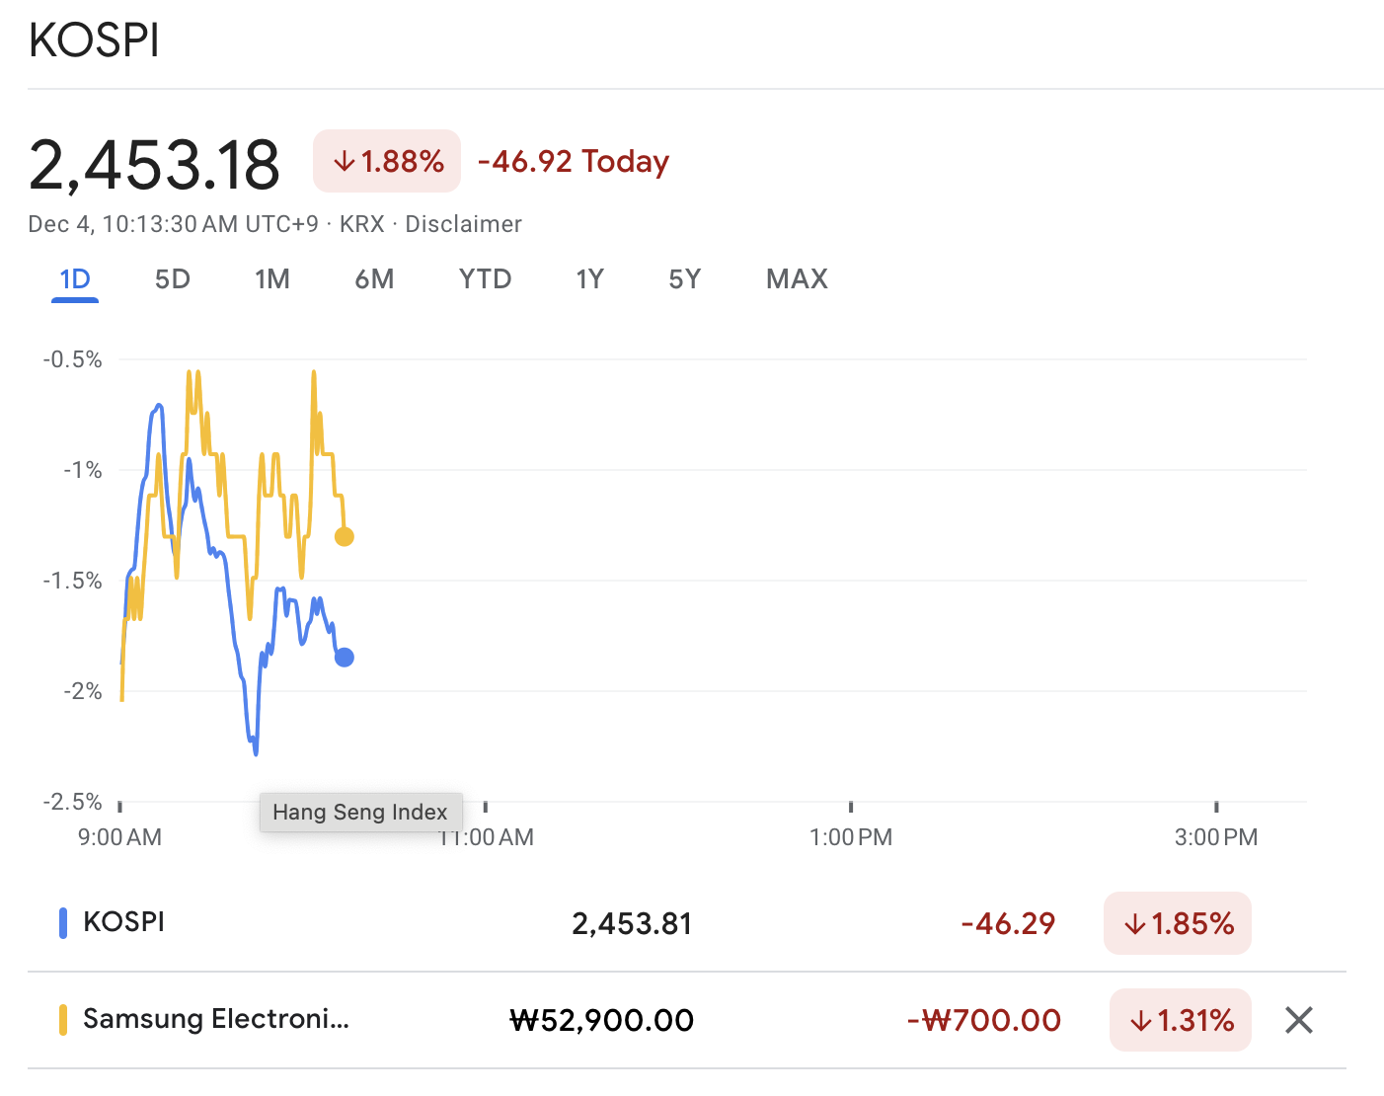This screenshot has height=1096, width=1384.
Task: Remove Samsung Electronics comparison with X icon
Action: click(1299, 1020)
